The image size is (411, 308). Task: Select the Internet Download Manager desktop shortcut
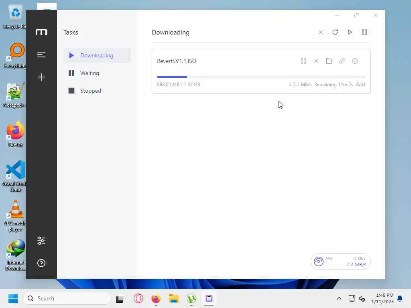click(x=15, y=255)
